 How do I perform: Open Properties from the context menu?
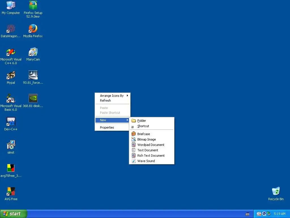(112, 127)
